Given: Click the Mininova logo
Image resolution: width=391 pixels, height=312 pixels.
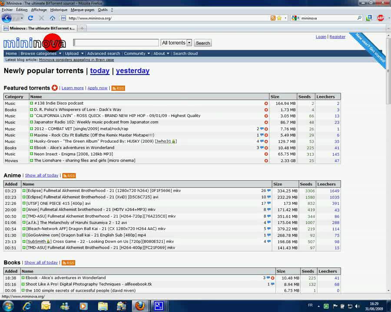Looking at the screenshot, I should (35, 43).
